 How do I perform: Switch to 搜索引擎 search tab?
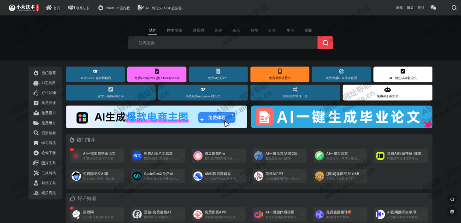[x=175, y=30]
